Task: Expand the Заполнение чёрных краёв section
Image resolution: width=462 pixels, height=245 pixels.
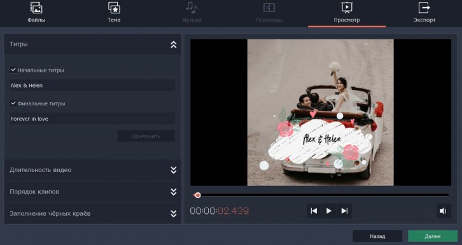Action: tap(92, 213)
